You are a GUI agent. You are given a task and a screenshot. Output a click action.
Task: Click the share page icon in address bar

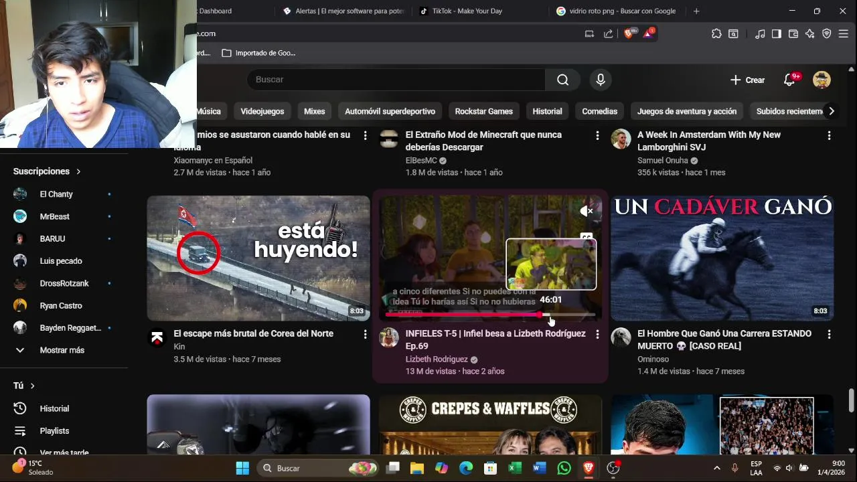click(608, 34)
